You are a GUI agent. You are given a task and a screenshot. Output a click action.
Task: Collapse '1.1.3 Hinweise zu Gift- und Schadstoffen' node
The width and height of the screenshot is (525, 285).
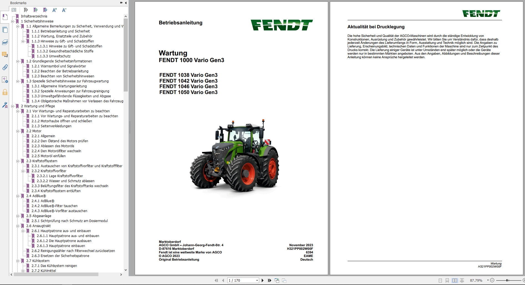23,41
